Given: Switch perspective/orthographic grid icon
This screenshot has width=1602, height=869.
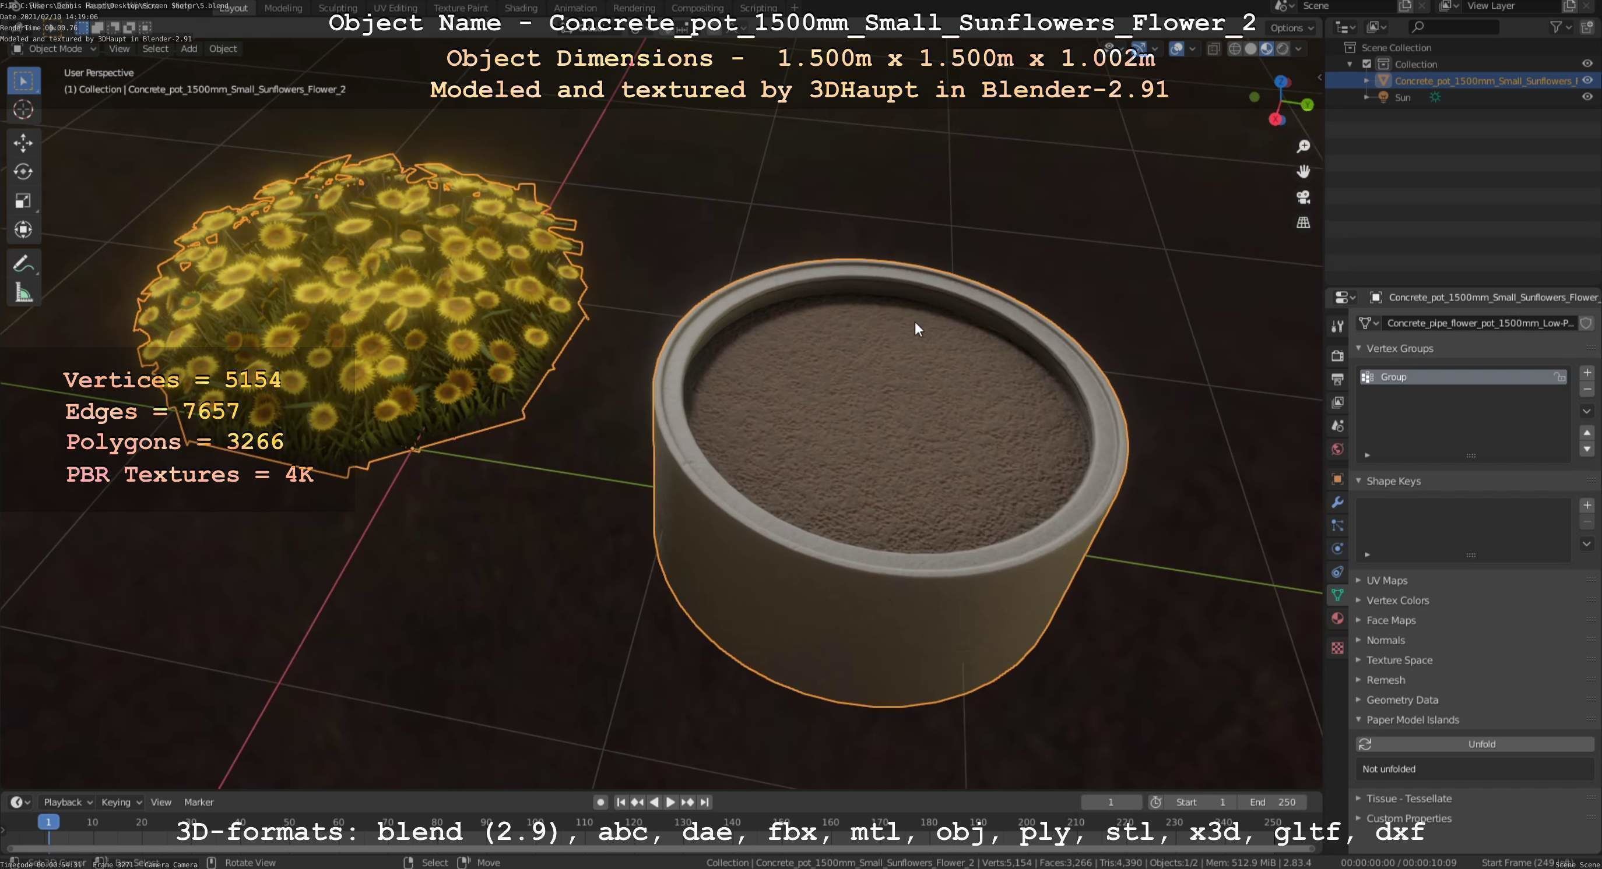Looking at the screenshot, I should tap(1304, 222).
